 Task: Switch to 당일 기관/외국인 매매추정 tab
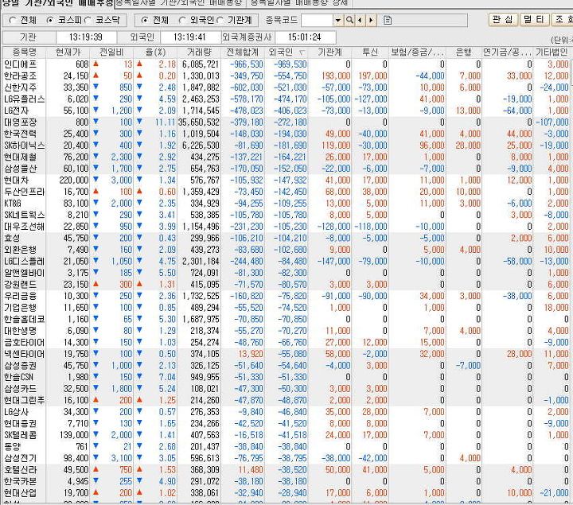(57, 3)
